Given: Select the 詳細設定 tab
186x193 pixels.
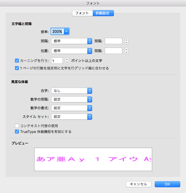Looking at the screenshot, I should coord(103,13).
